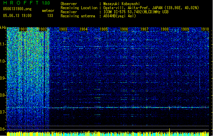Click the 1910 time marker
This screenshot has height=136, width=213.
[x=205, y=29]
